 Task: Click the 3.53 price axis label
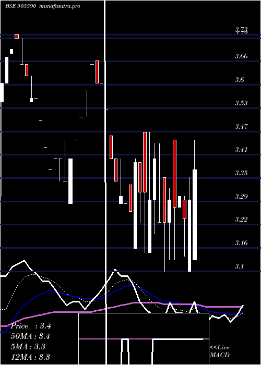point(241,103)
